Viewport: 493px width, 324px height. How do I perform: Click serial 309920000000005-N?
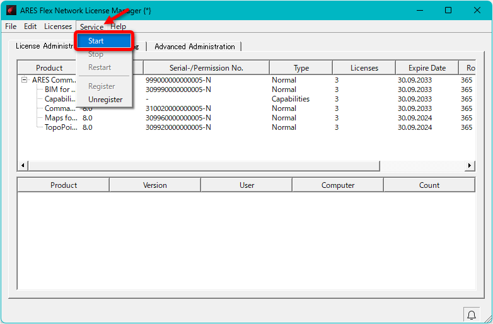point(178,127)
